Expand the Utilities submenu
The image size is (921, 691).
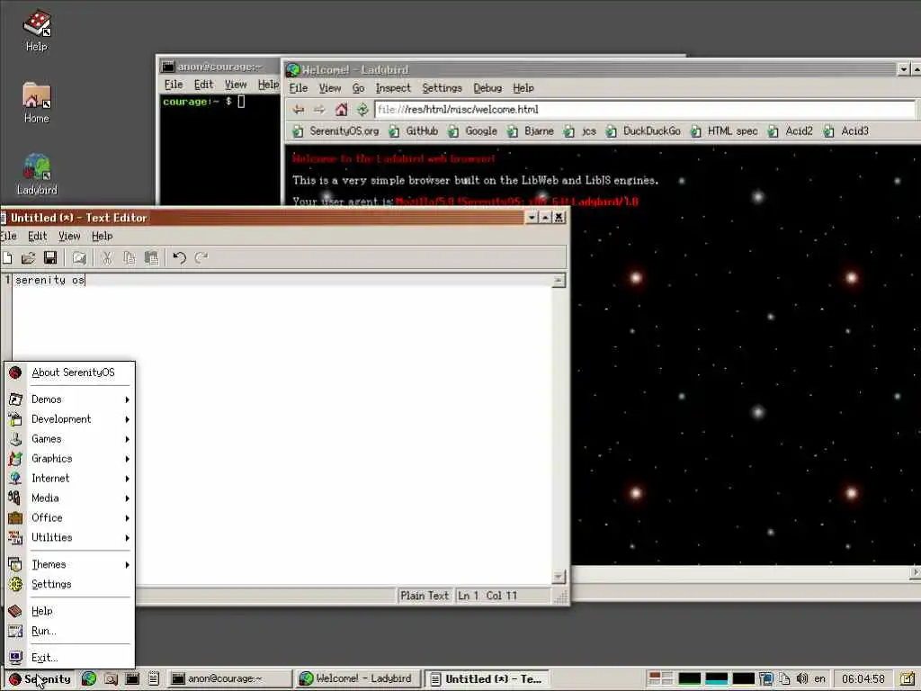click(x=69, y=538)
